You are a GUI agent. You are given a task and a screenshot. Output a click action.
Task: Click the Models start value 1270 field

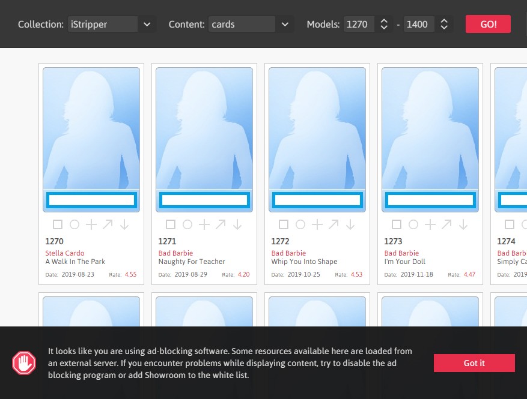[x=359, y=24]
